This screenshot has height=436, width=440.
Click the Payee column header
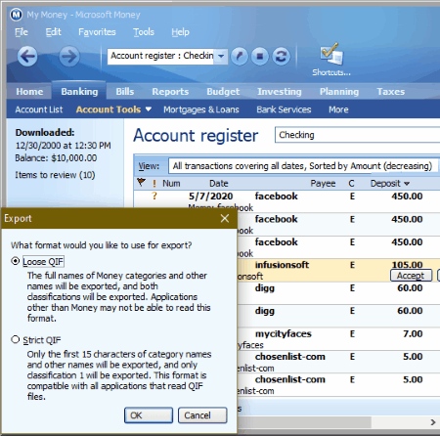coord(323,184)
